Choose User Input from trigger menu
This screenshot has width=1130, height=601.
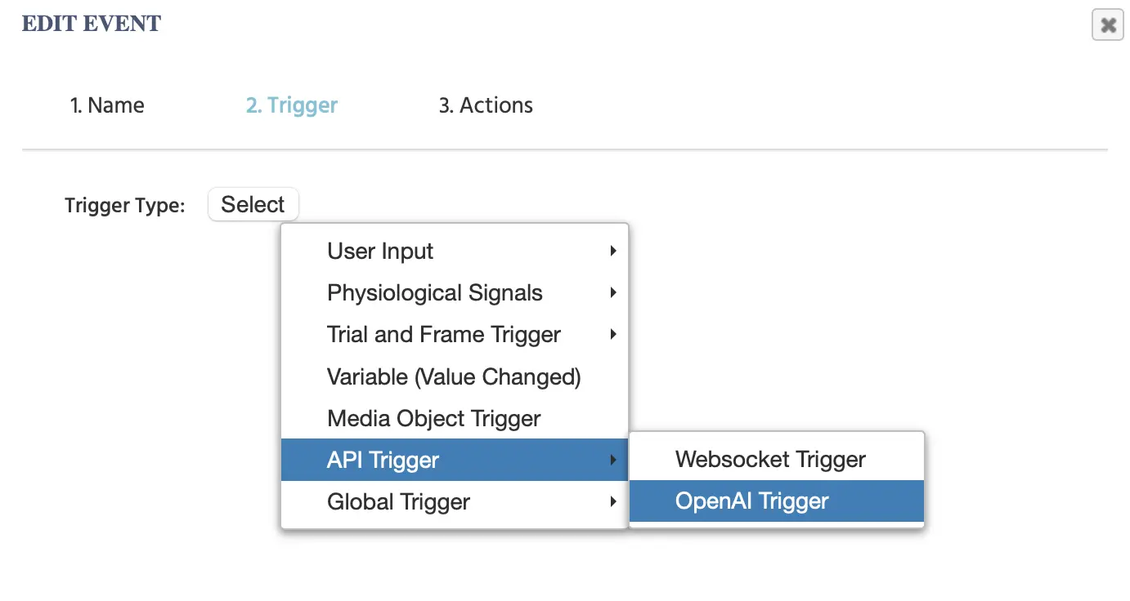pos(380,252)
